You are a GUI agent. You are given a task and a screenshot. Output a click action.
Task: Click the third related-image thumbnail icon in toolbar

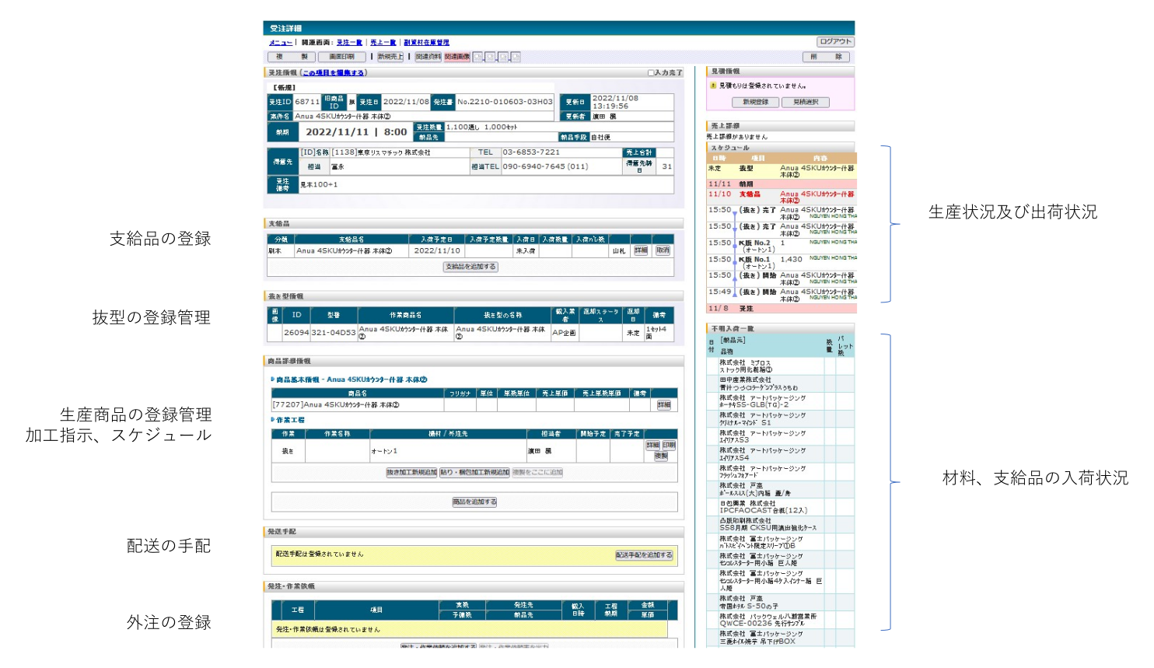(x=503, y=57)
